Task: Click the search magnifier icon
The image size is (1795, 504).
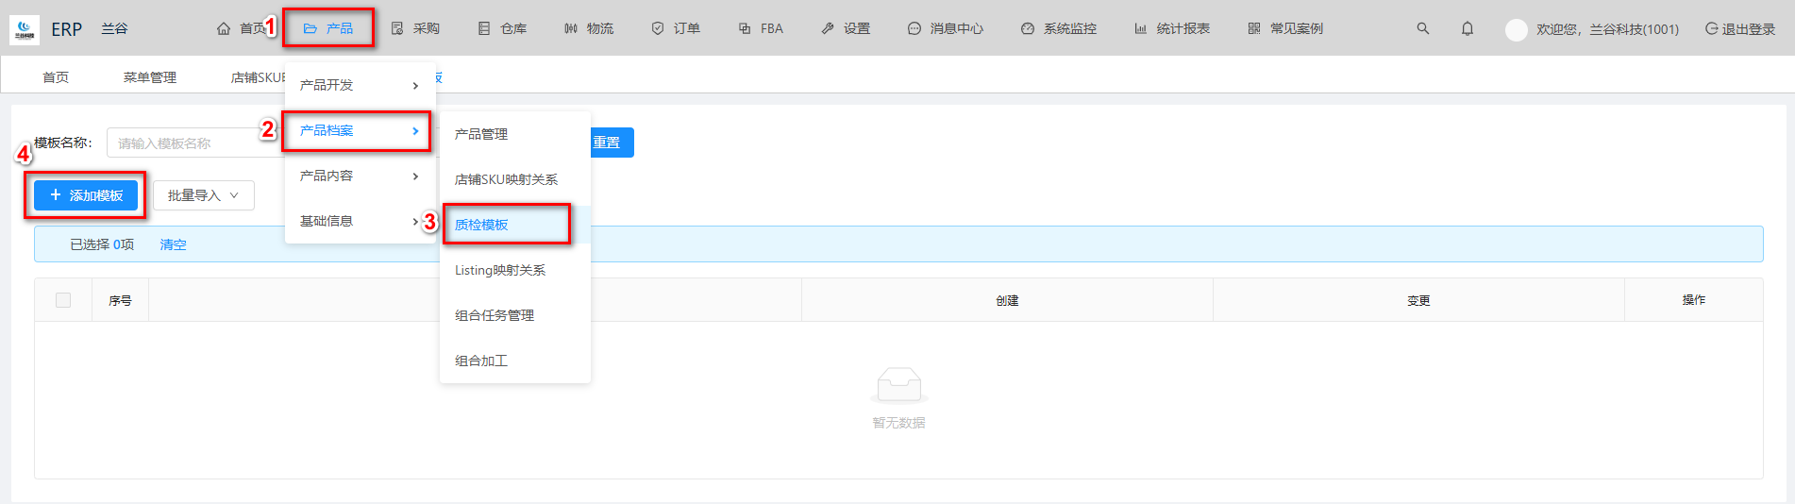Action: [x=1422, y=28]
